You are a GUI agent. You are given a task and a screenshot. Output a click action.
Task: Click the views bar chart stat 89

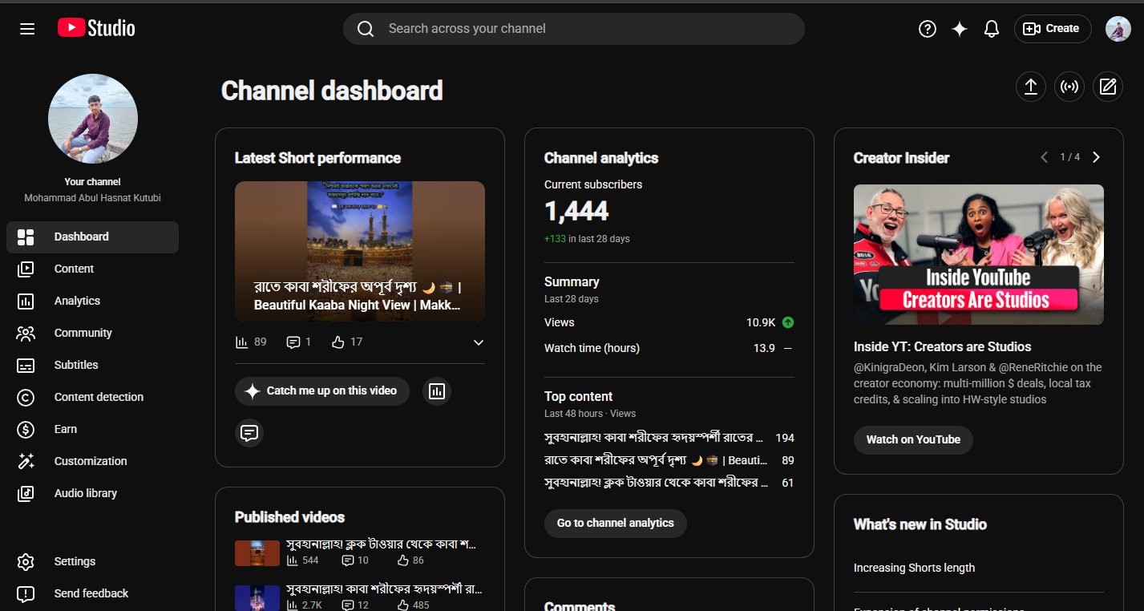coord(251,342)
